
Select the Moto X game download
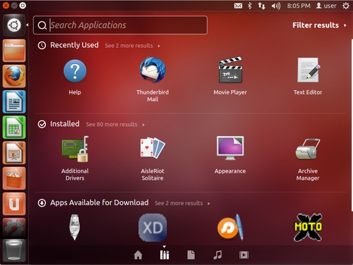pos(308,227)
